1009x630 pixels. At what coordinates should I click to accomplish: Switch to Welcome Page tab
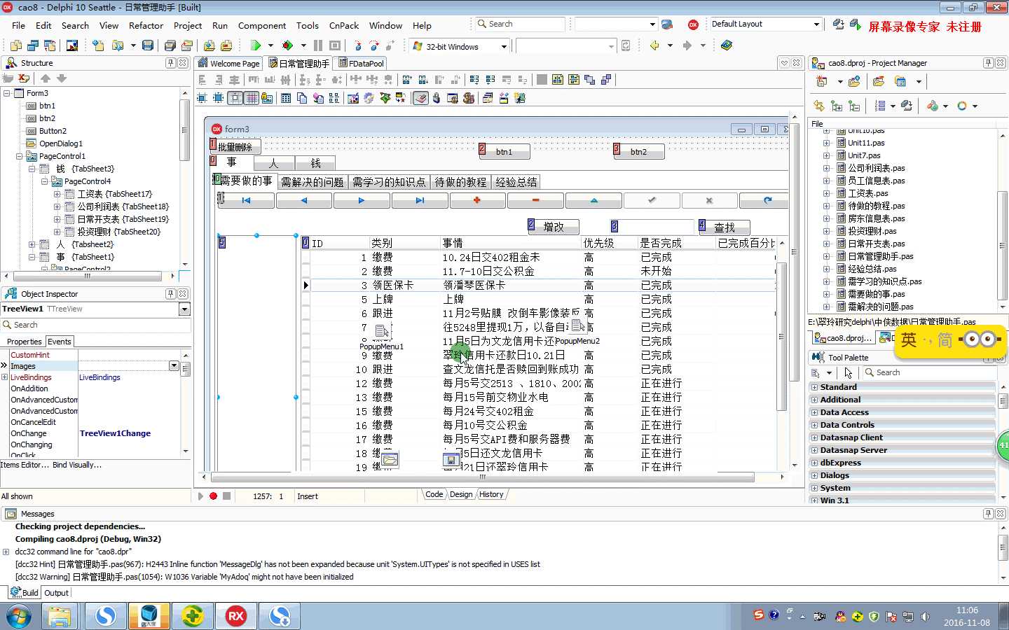(229, 63)
